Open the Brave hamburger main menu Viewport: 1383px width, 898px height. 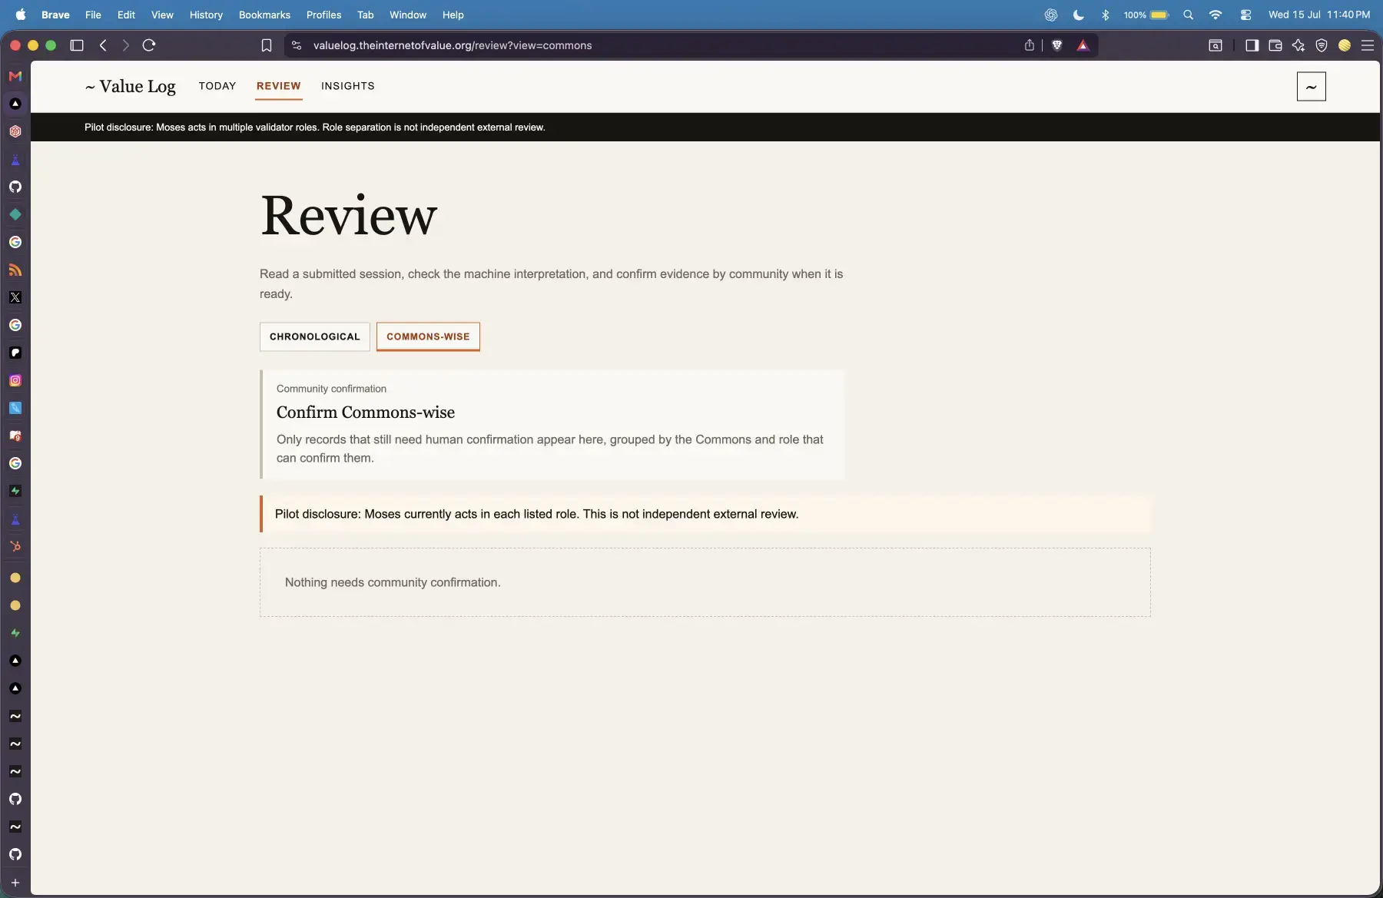click(x=1368, y=45)
